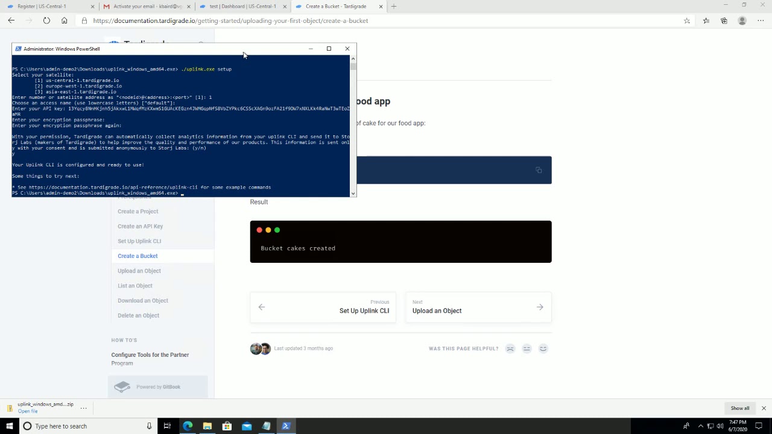
Task: Minimize the PowerShell window
Action: 311,49
